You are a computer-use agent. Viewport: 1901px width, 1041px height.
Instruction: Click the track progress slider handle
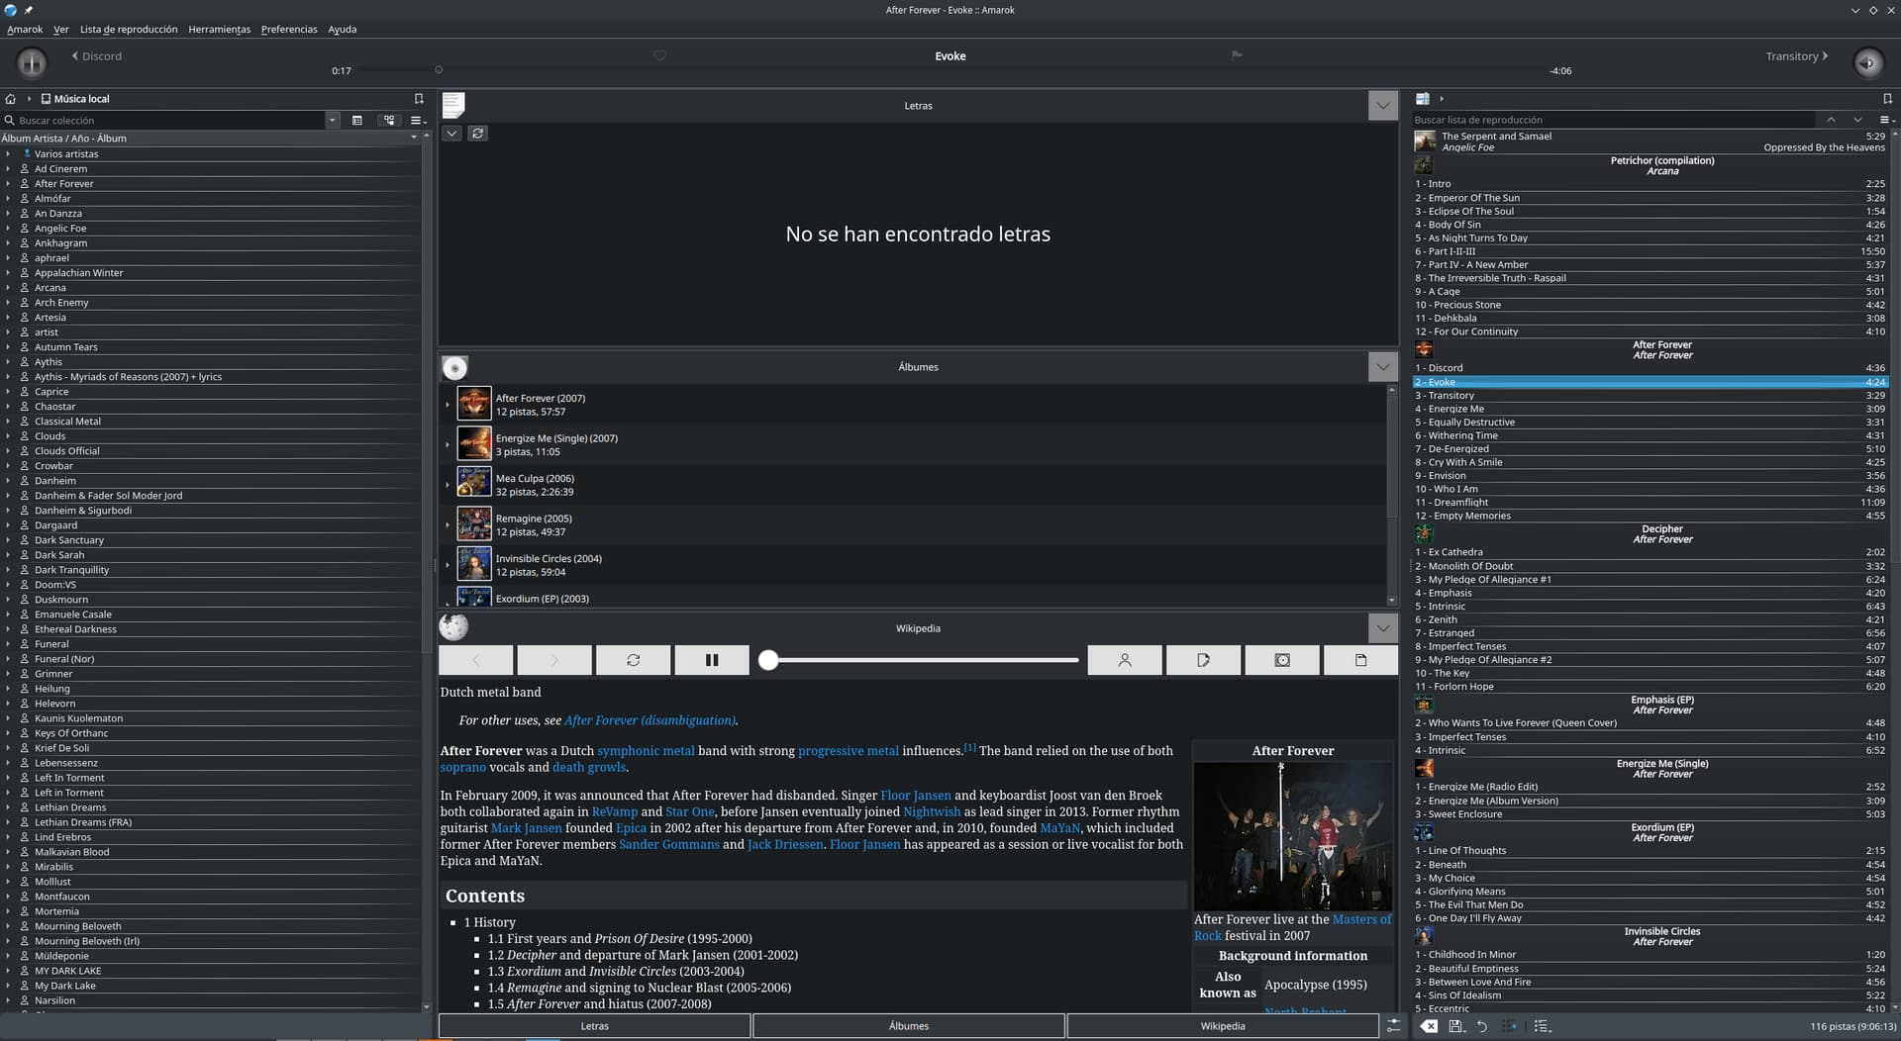(439, 70)
